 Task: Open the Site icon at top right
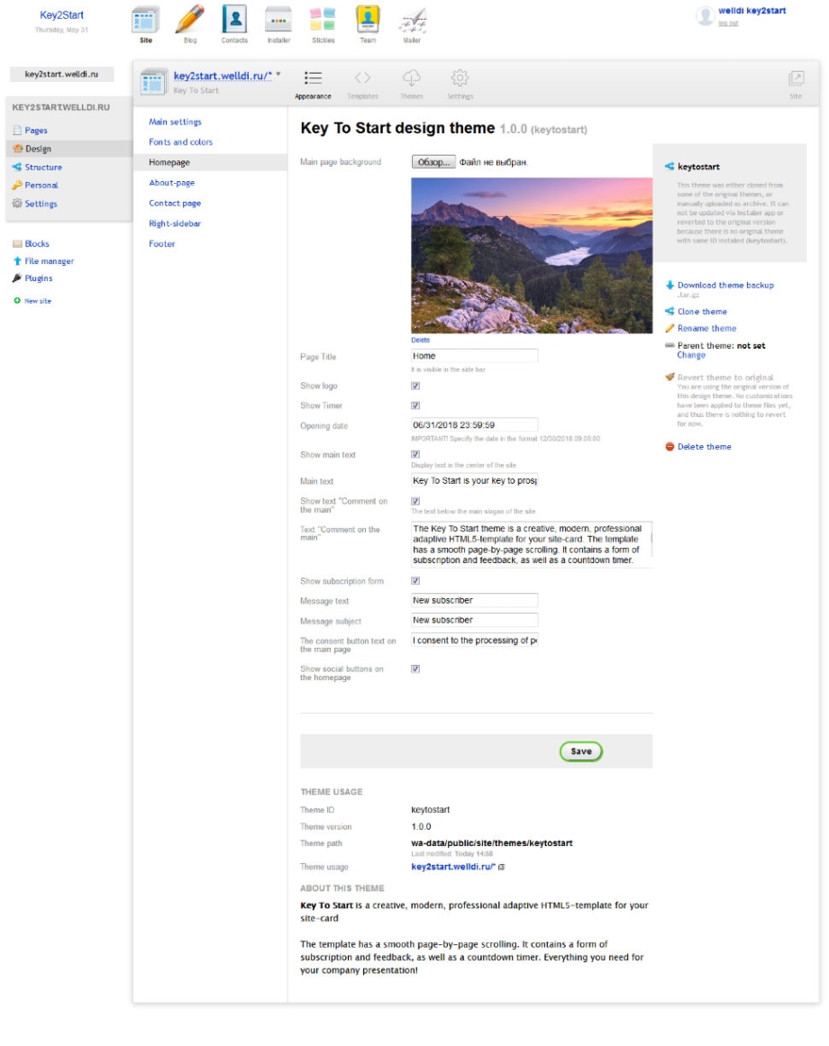coord(796,79)
